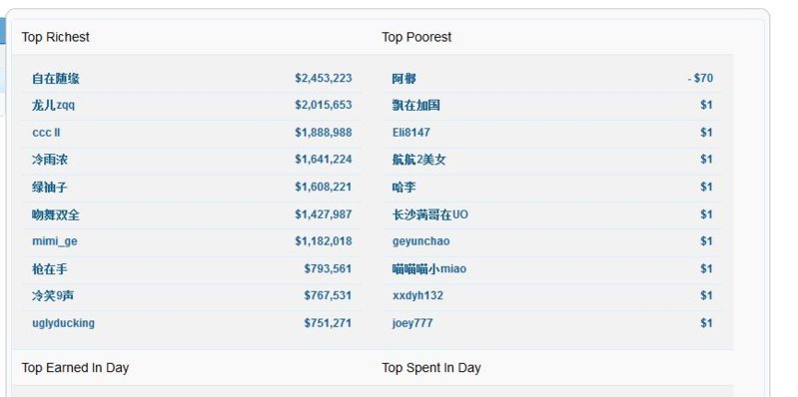798x397 pixels.
Task: Click the $1 balance beside xxdyh132
Action: click(x=706, y=295)
